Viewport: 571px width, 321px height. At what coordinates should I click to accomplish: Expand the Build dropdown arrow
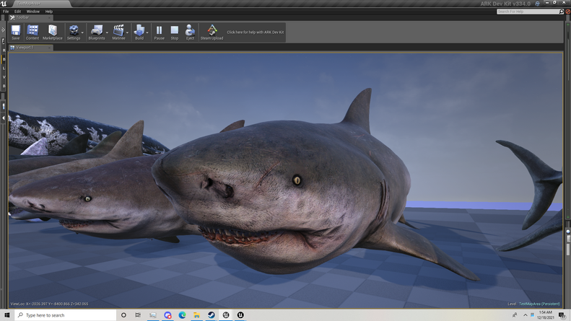point(147,32)
